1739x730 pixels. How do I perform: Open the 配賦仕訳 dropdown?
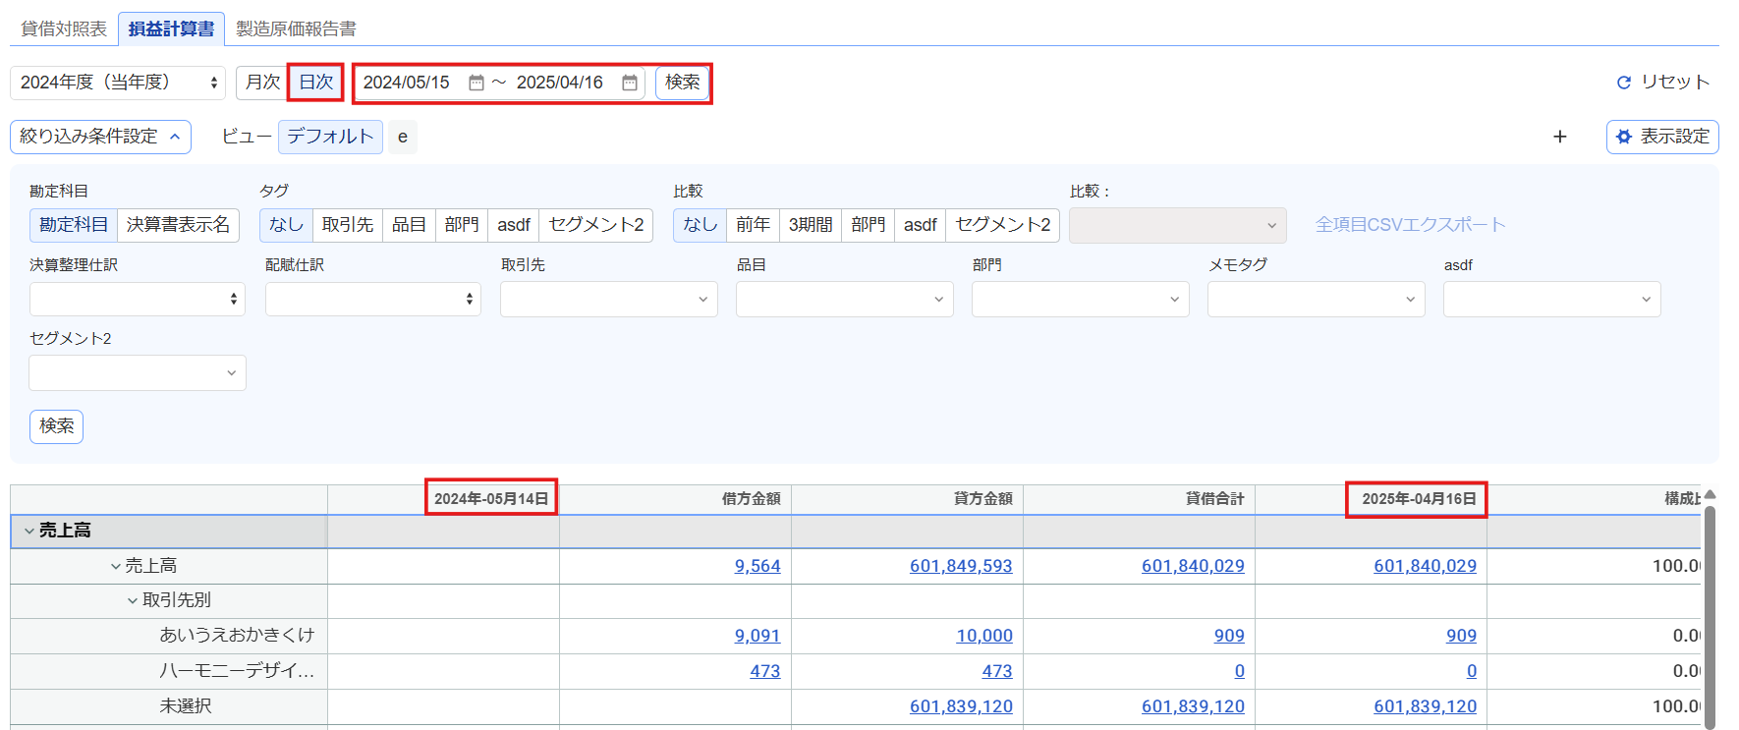[x=373, y=299]
